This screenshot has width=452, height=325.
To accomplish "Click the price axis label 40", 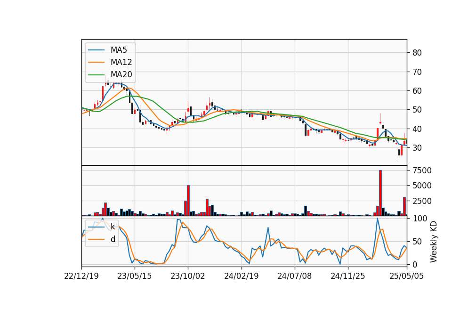I will pos(417,129).
